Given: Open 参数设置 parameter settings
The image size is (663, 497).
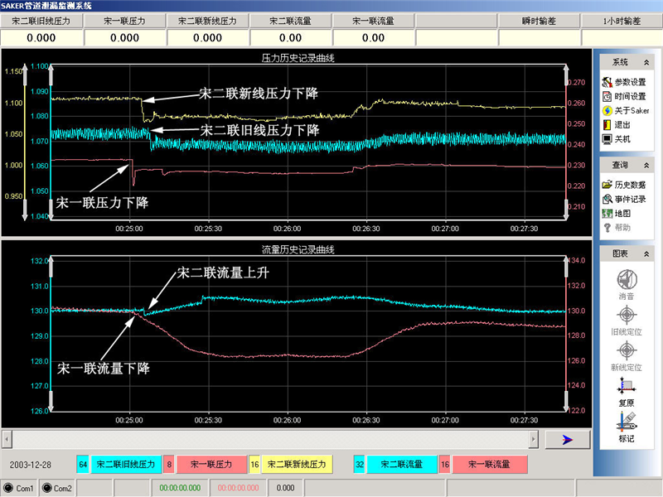Looking at the screenshot, I should coord(629,82).
